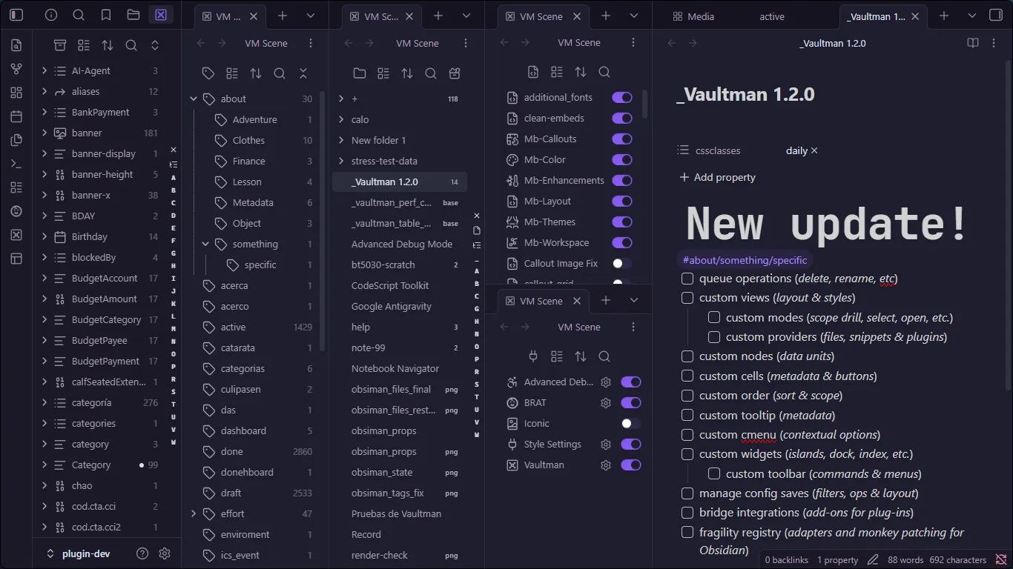This screenshot has height=569, width=1013.
Task: Expand the effort tag group
Action: coord(194,513)
